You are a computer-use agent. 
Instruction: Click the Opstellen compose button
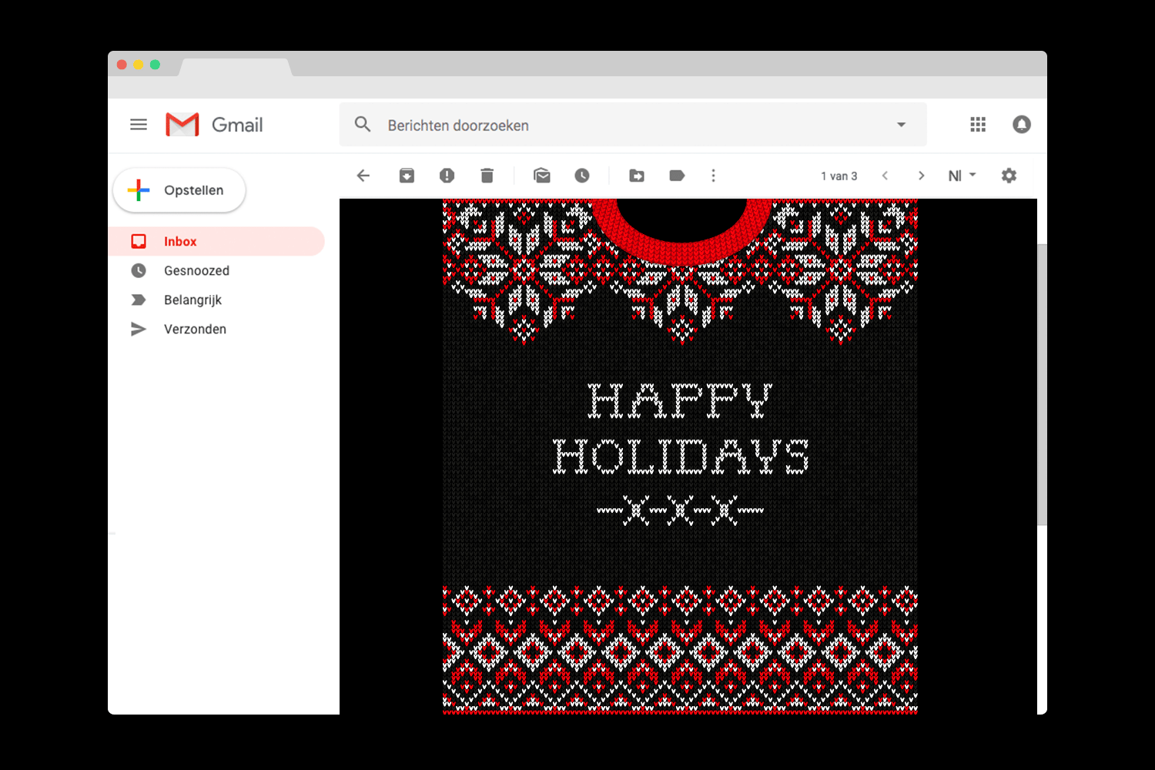coord(179,190)
